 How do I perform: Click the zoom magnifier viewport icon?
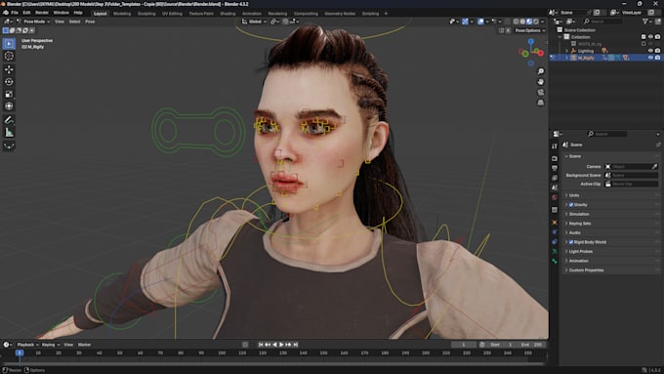(x=541, y=71)
